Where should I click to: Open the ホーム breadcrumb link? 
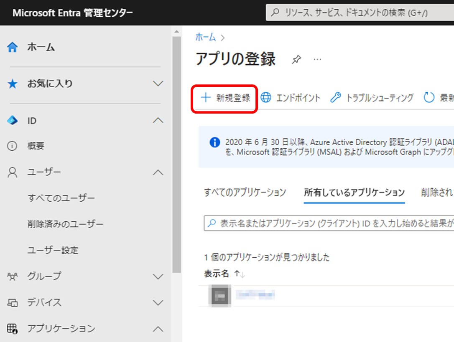pyautogui.click(x=205, y=37)
